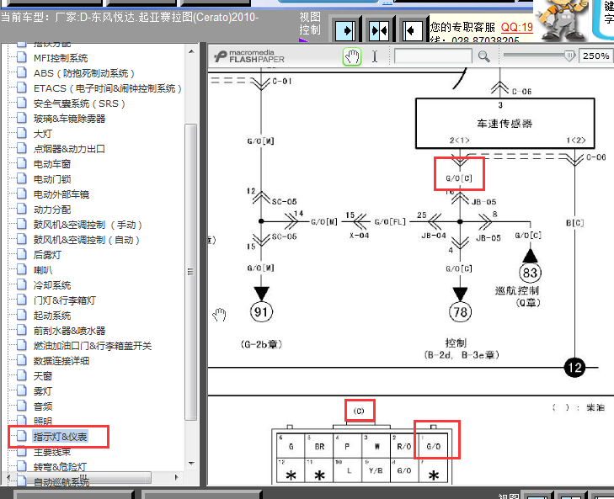Select 数据连接详细 in the tree
The height and width of the screenshot is (499, 614).
[61, 361]
